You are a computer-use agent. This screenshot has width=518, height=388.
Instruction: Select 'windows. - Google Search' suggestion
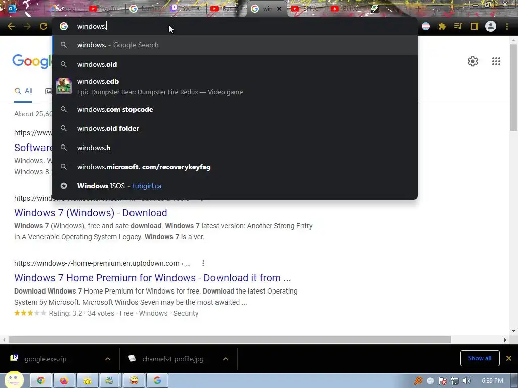pos(235,45)
